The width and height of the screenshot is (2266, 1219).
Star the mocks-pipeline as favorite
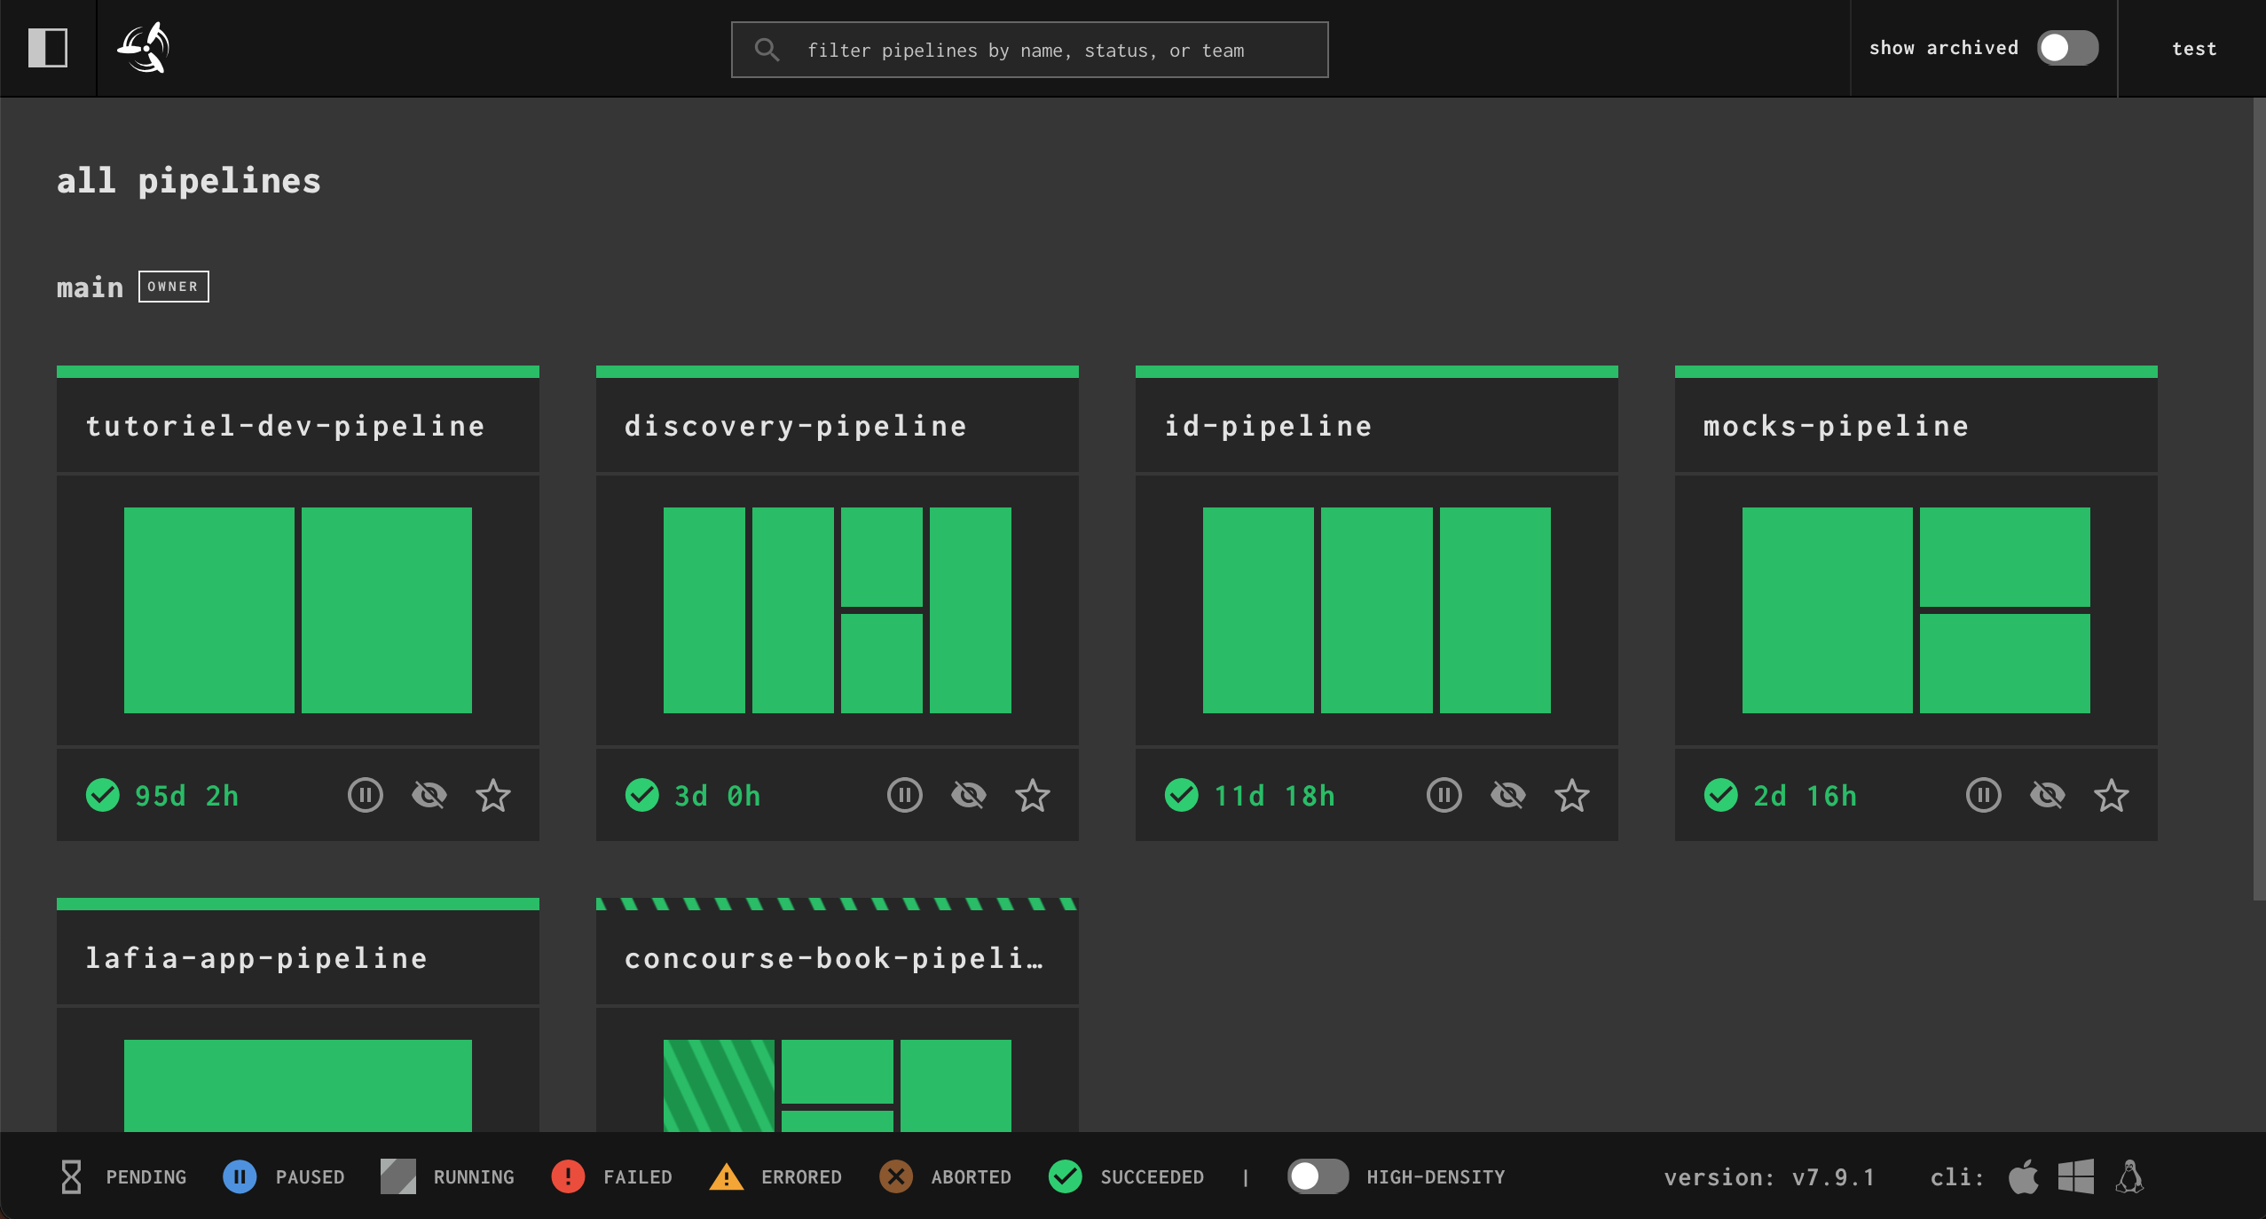pos(2111,795)
